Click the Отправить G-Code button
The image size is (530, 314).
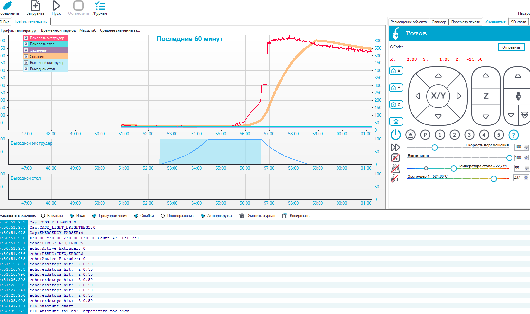(x=511, y=47)
